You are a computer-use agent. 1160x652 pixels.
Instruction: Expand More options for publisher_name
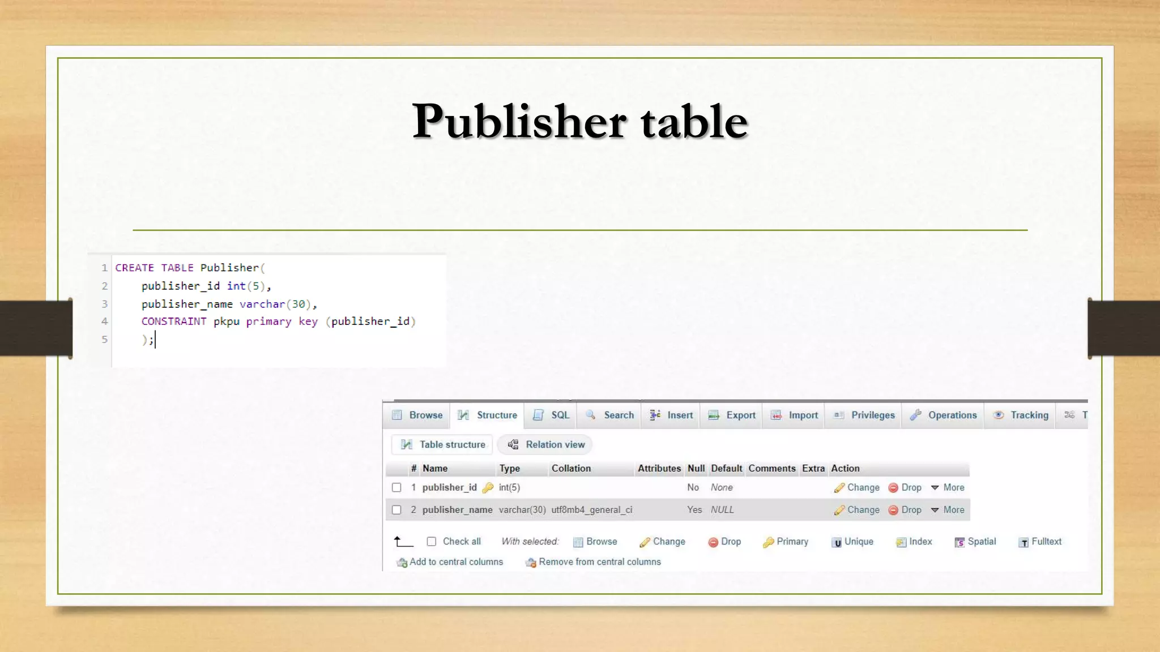(948, 510)
